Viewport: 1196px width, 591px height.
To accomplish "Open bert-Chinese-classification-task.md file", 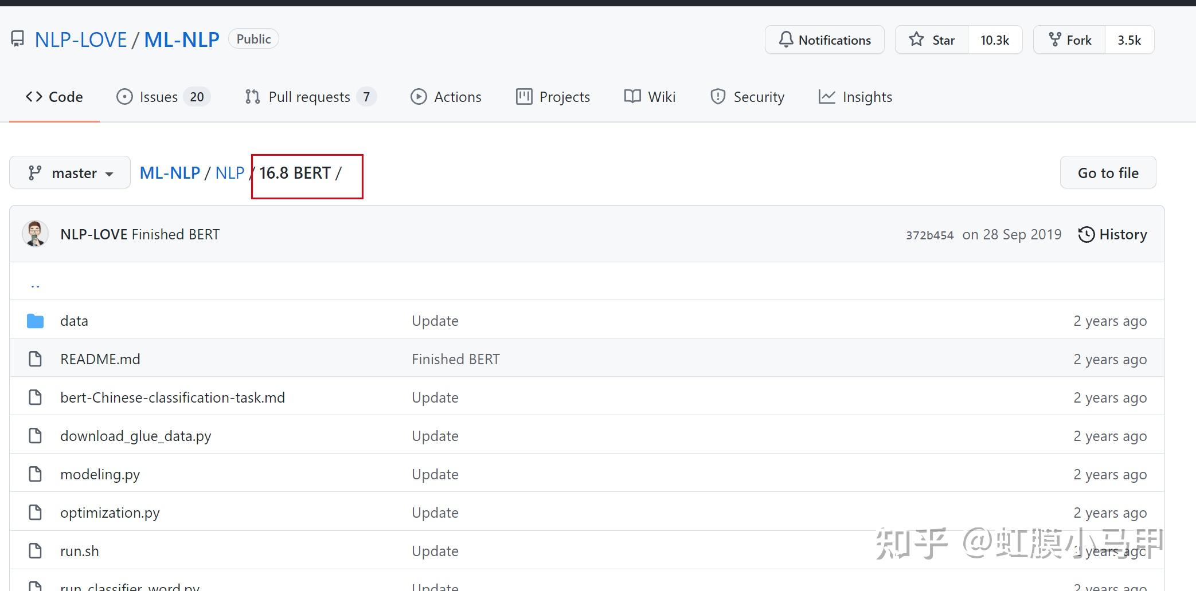I will pos(173,397).
